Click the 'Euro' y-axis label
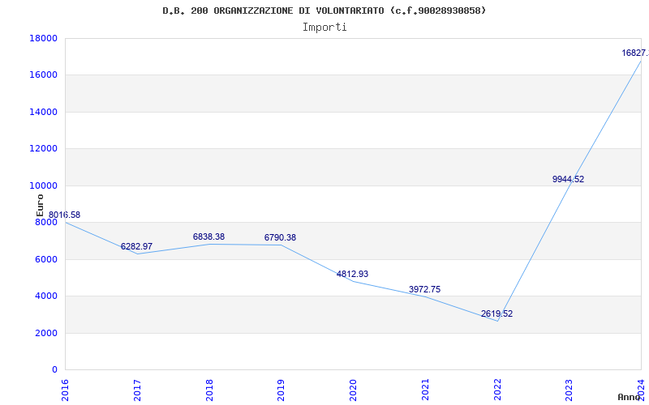 [x=40, y=206]
